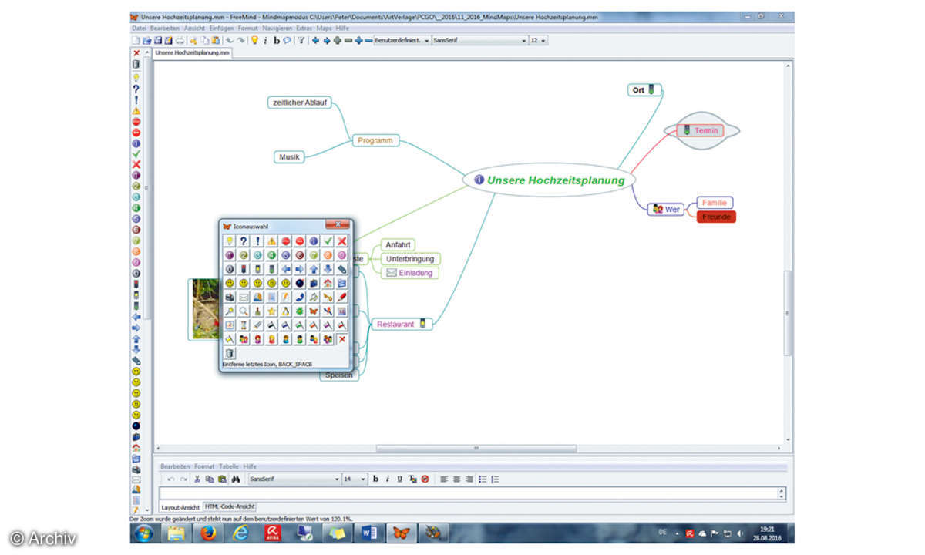Toggle numbered list in note editor

point(494,479)
